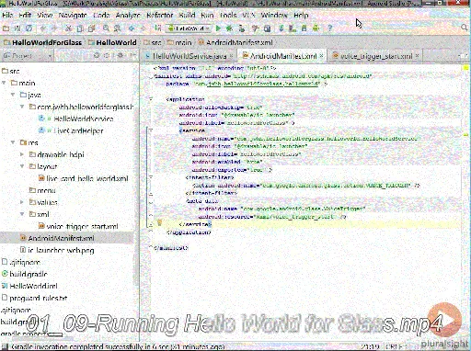Click the Debug bug icon
Viewport: 471px width, 351px height.
point(229,28)
